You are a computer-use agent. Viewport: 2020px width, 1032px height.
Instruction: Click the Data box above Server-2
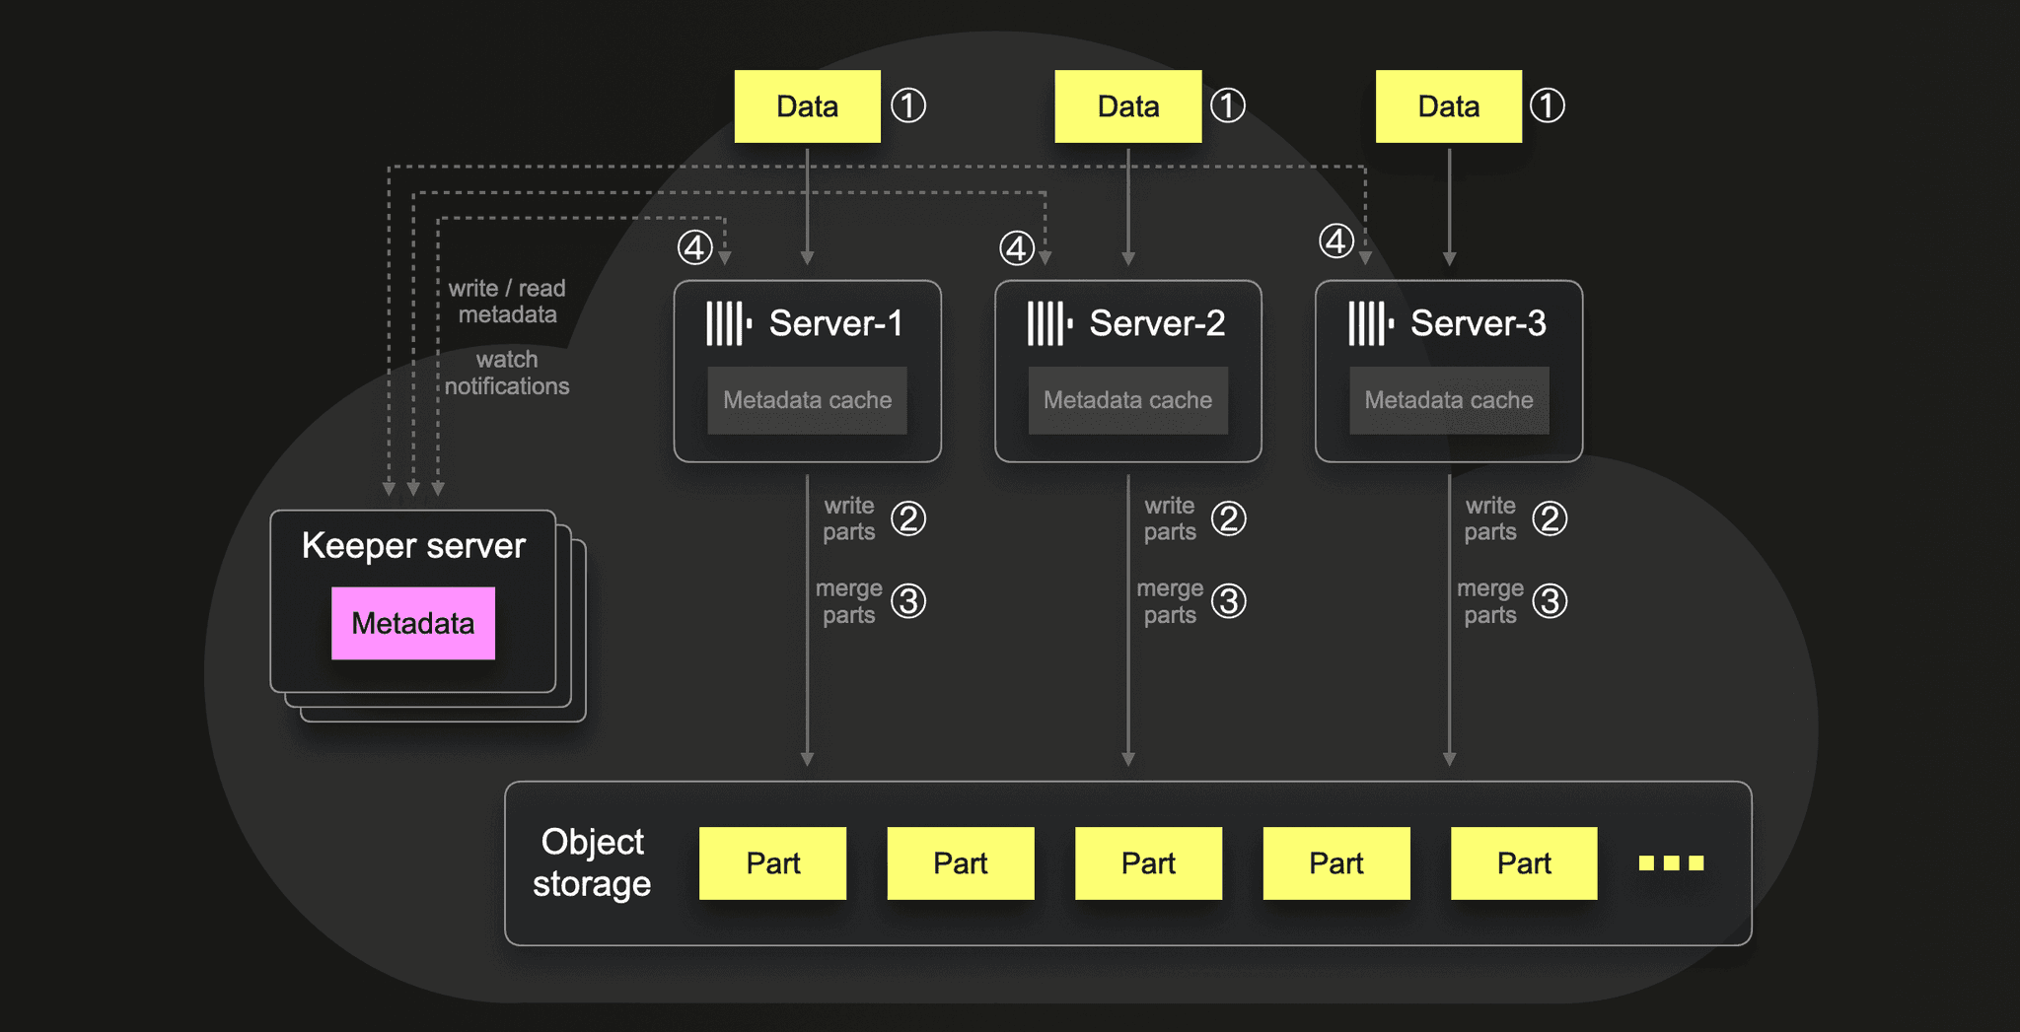[x=1128, y=106]
